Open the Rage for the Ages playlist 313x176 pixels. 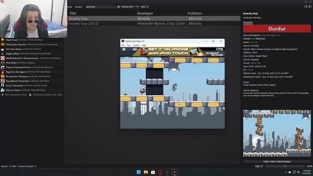32,72
